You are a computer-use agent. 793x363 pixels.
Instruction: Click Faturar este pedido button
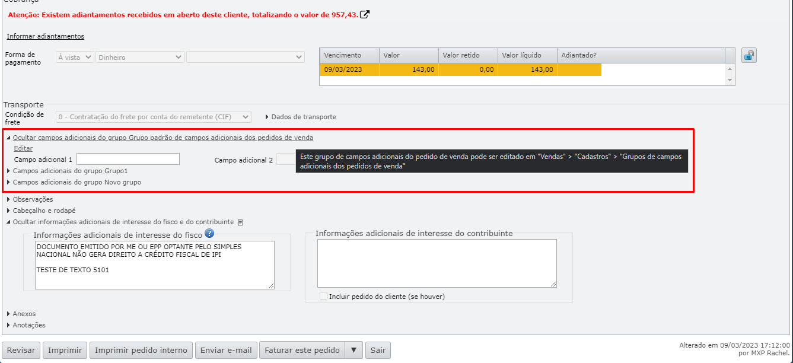[x=302, y=350]
